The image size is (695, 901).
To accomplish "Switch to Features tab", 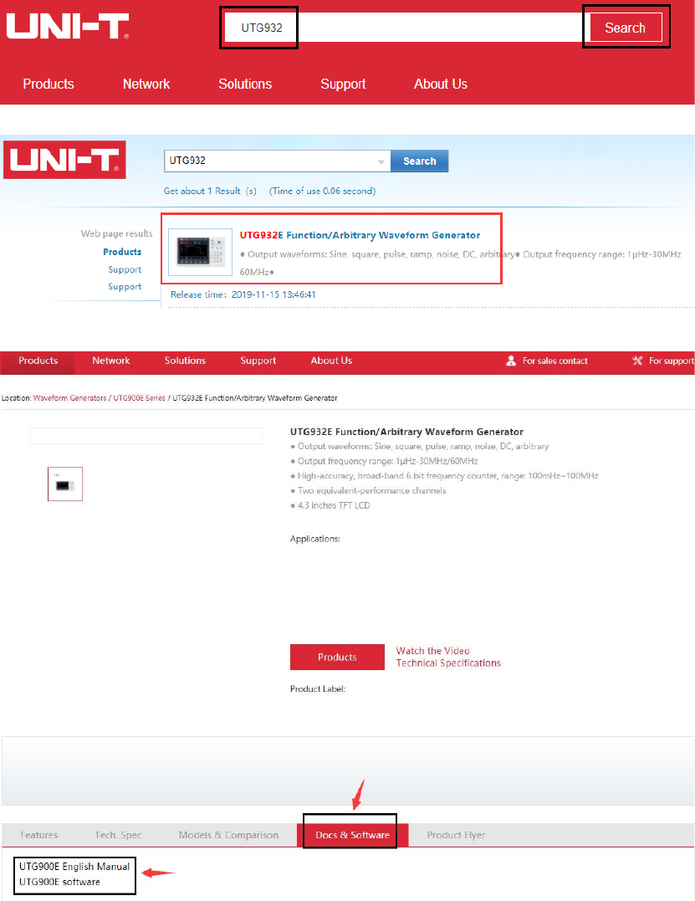I will [x=39, y=835].
